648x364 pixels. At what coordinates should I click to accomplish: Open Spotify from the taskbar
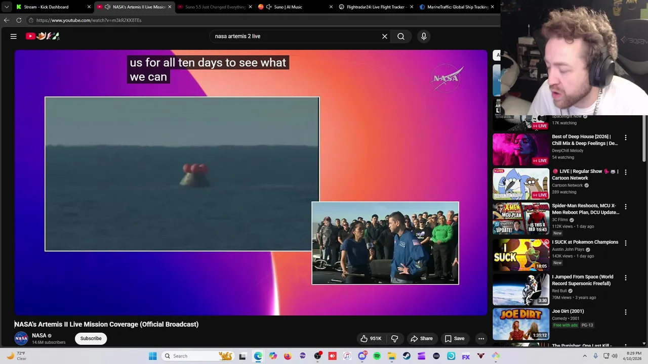[x=377, y=356]
